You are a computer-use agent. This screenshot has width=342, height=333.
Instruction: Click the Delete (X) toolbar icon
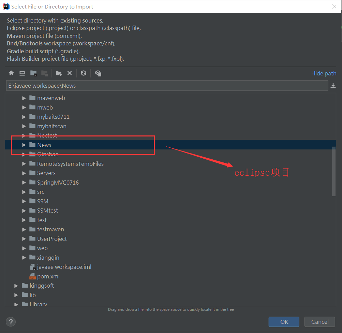click(x=70, y=73)
